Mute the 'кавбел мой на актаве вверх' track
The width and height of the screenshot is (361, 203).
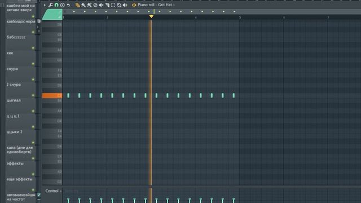pyautogui.click(x=33, y=16)
